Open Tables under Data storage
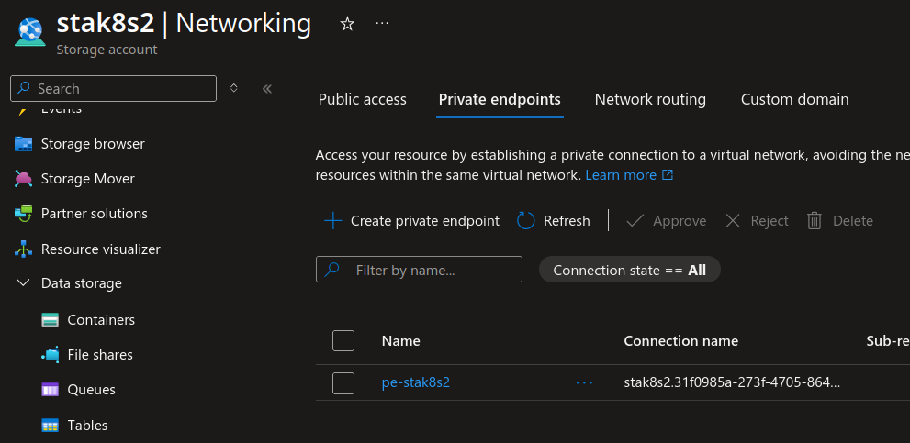The height and width of the screenshot is (443, 910). 87,426
